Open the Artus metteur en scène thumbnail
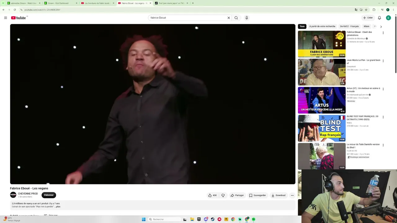397x223 pixels. [322, 100]
